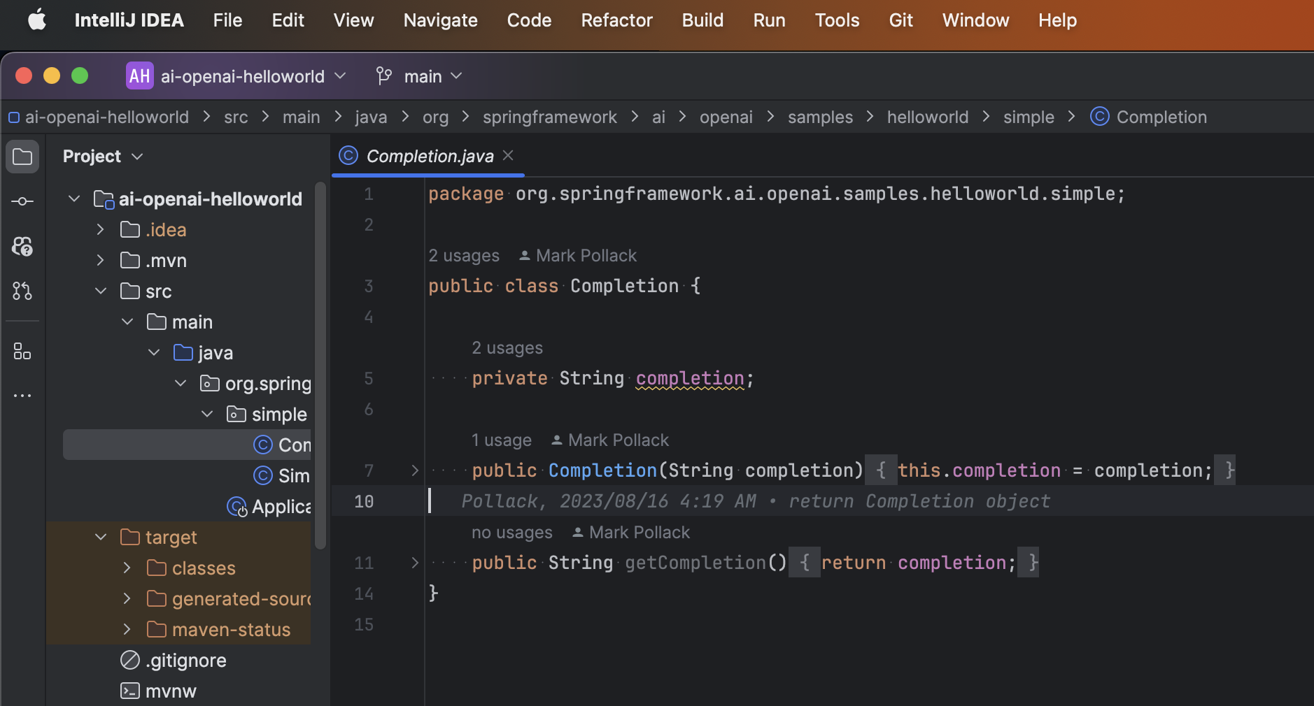1314x706 pixels.
Task: Open the ai-openai-helloworld project dropdown
Action: click(x=253, y=75)
